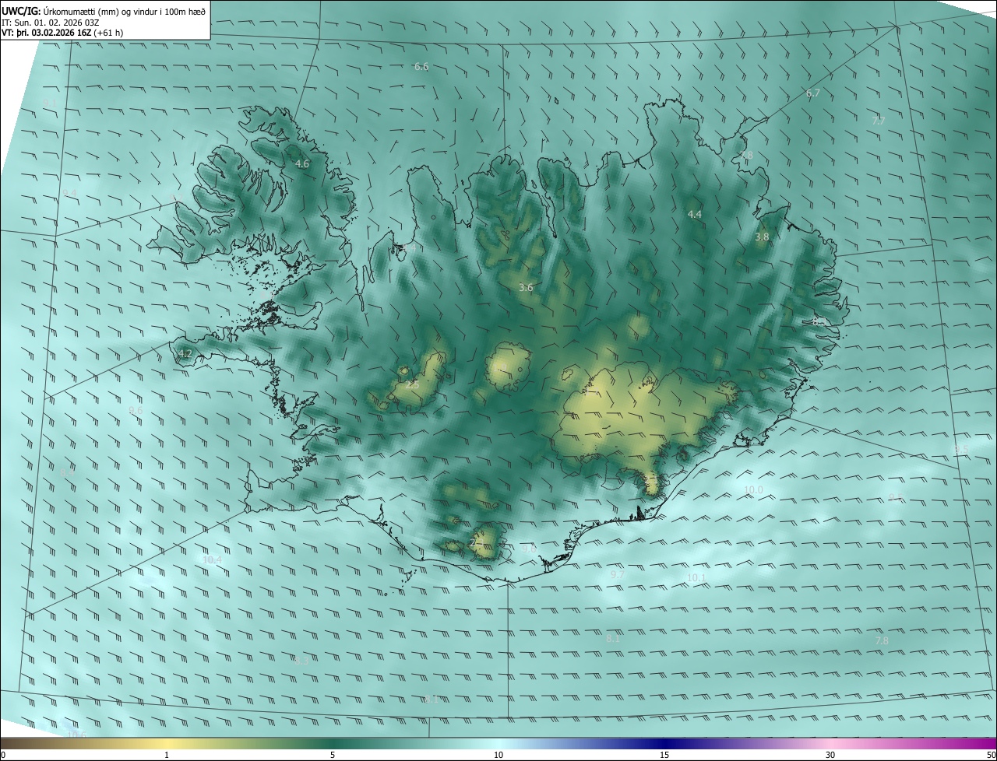Select the 9.5 value near the eastern edge
Screen dimensions: 997x761
(960, 450)
